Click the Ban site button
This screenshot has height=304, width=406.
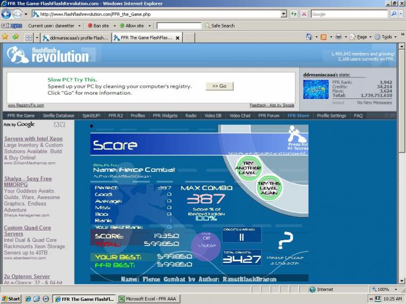[99, 26]
